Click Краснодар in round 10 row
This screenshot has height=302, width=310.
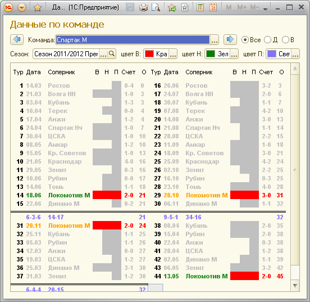pos(65,161)
